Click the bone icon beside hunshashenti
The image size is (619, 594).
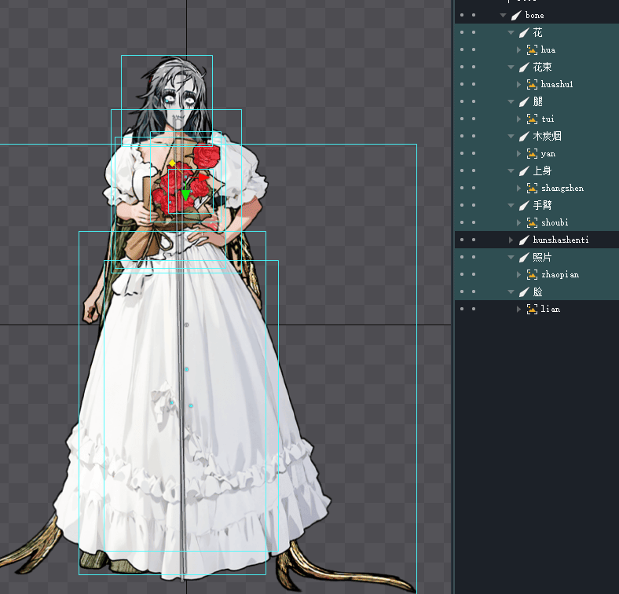coord(525,240)
